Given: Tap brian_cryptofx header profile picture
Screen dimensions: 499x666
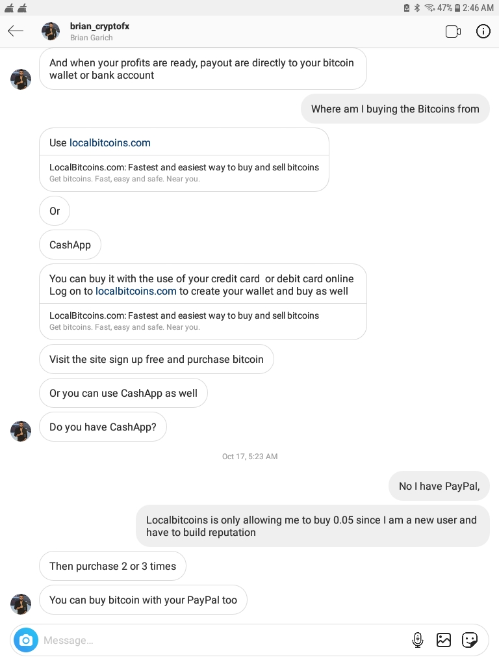Looking at the screenshot, I should [51, 31].
